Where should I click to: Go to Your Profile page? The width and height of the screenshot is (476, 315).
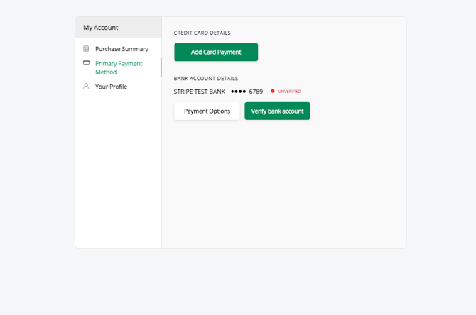tap(111, 87)
